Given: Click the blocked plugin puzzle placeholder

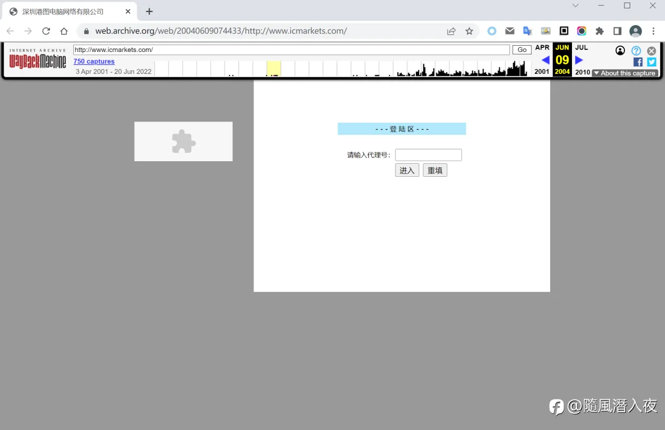Looking at the screenshot, I should pos(183,141).
